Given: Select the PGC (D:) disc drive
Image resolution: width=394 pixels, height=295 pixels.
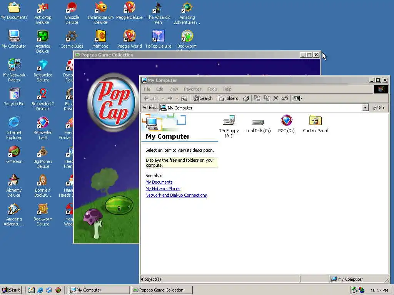Looking at the screenshot, I should click(286, 124).
